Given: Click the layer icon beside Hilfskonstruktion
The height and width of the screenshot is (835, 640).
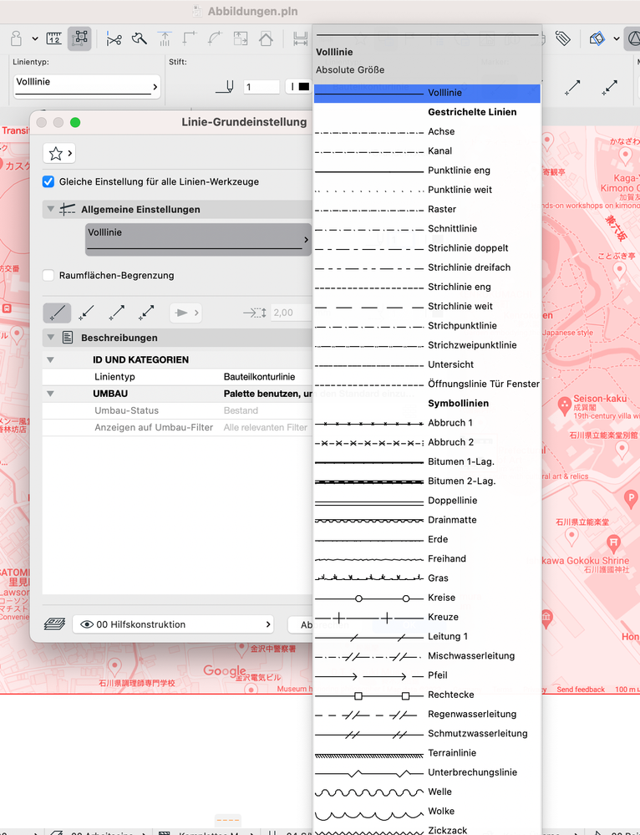Looking at the screenshot, I should click(x=54, y=624).
